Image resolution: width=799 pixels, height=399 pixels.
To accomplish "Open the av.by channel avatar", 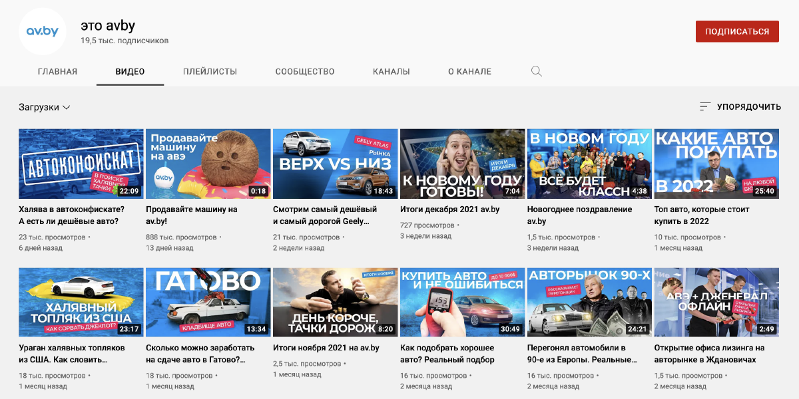I will point(43,31).
